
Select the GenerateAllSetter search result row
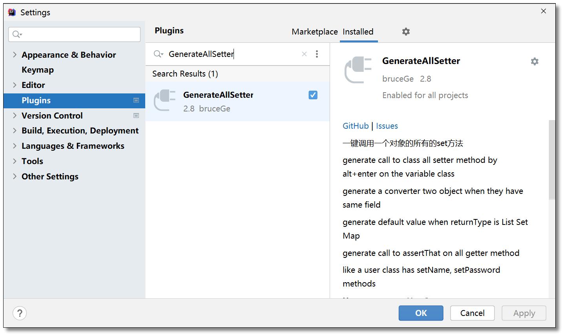pyautogui.click(x=237, y=102)
